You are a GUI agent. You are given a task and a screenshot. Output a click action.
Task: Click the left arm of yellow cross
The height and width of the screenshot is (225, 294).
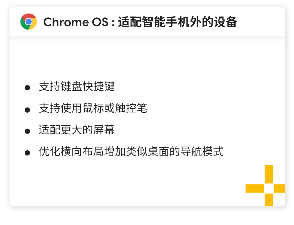coord(255,188)
